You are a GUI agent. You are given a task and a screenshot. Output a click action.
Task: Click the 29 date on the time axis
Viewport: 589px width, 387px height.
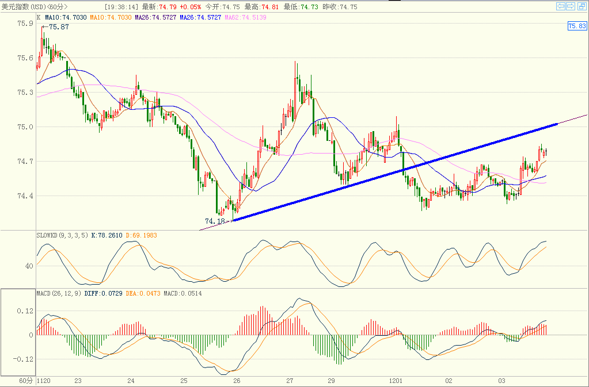click(x=331, y=381)
